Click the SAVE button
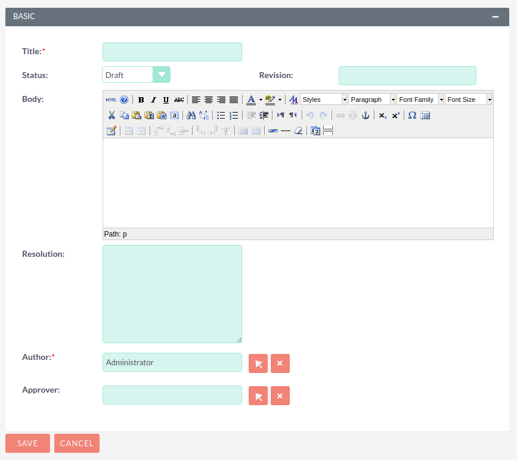517x460 pixels. click(x=27, y=443)
